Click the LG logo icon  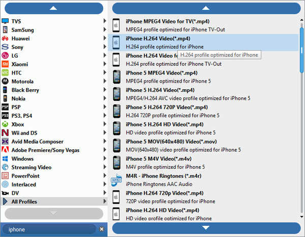click(5, 56)
